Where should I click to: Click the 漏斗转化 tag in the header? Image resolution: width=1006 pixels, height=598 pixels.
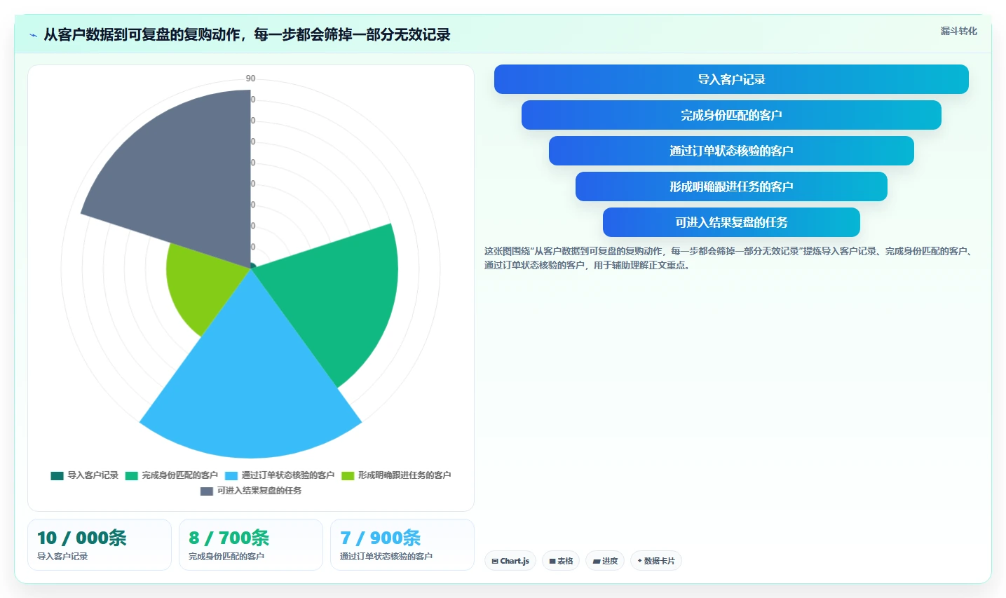[958, 31]
